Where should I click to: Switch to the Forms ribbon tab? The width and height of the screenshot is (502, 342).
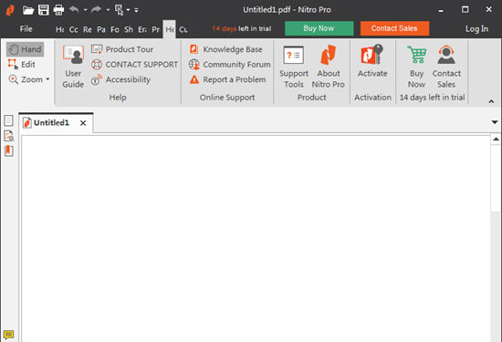click(x=115, y=30)
